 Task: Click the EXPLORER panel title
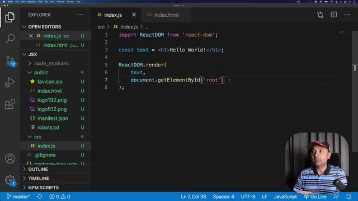click(40, 15)
